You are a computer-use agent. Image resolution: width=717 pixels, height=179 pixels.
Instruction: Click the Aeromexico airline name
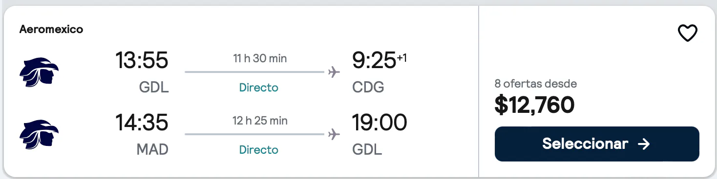pos(51,29)
